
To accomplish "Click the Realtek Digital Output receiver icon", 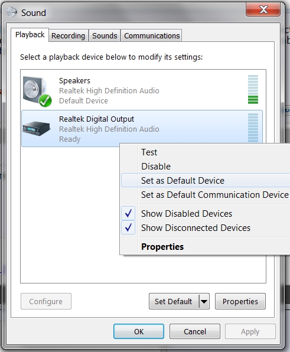I will [37, 128].
